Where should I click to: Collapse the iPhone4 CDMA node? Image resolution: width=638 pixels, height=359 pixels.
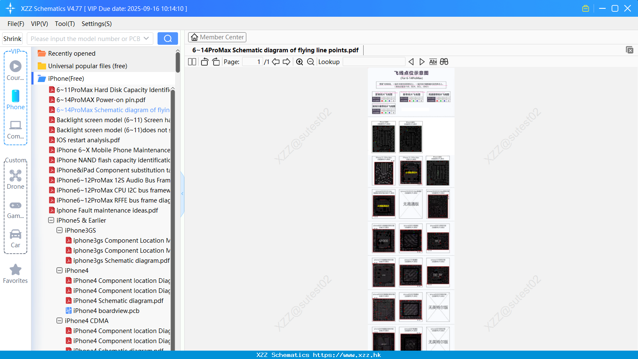coord(59,321)
